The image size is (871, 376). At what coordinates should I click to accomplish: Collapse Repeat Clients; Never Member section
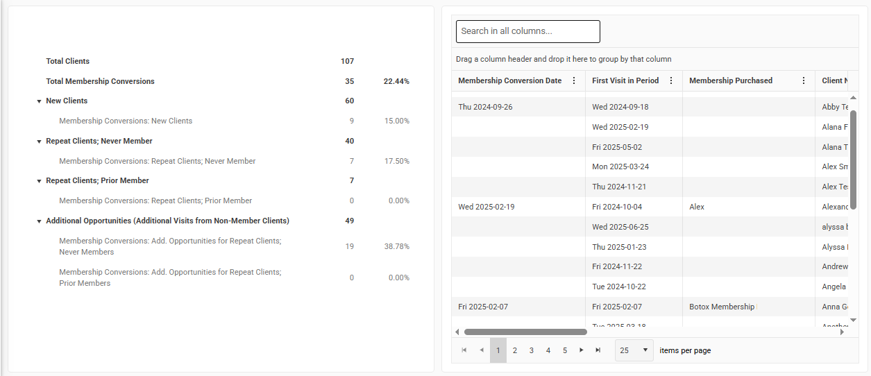click(x=39, y=142)
